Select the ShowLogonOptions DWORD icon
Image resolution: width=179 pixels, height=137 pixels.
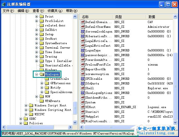point(83,93)
